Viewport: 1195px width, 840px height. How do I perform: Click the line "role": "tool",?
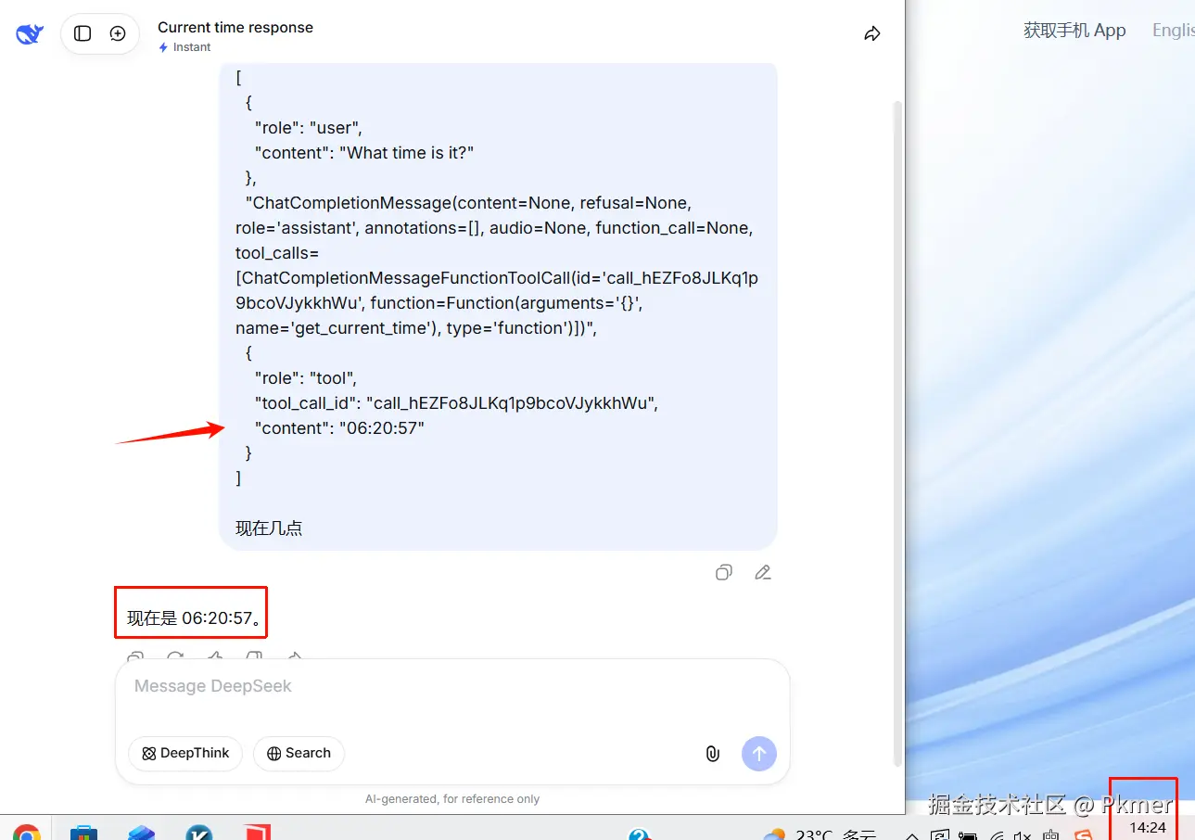pos(306,378)
